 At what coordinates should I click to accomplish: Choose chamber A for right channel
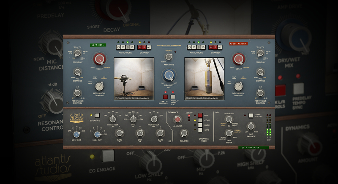coord(211,47)
